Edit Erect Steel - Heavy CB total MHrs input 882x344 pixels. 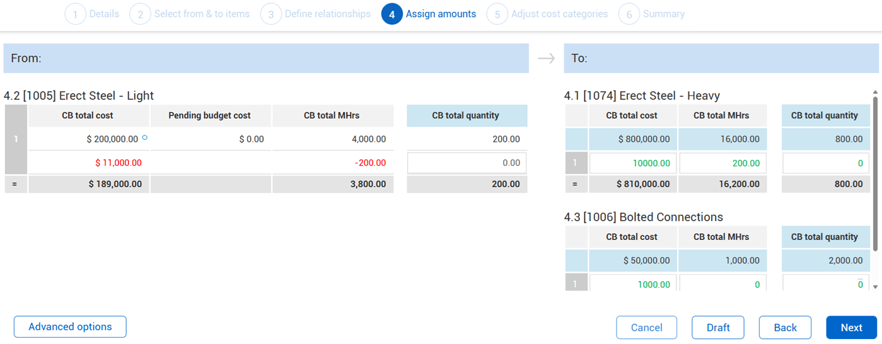pos(722,163)
